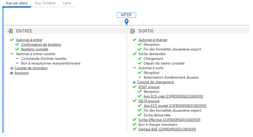The width and height of the screenshot is (253, 137).
Task: Open the Confirmation de booking link
Action: (x=41, y=44)
